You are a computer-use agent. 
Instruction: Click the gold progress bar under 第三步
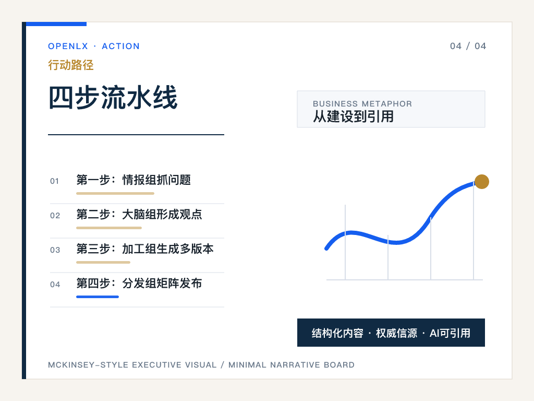[x=103, y=262]
